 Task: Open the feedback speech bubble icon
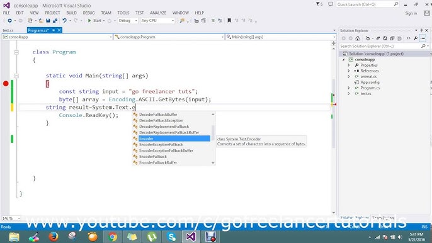[x=331, y=4]
